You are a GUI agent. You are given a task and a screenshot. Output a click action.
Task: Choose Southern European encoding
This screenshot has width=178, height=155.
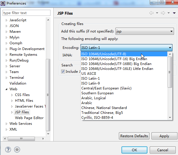[124, 93]
